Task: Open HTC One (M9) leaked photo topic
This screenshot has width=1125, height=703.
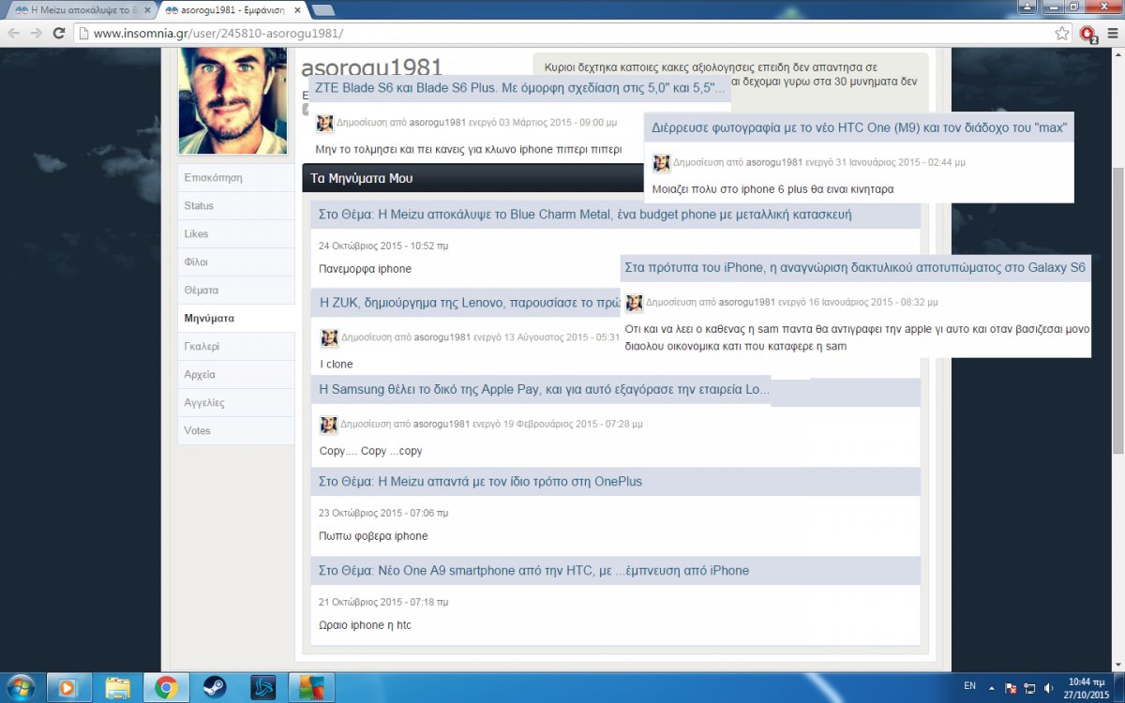Action: tap(859, 127)
